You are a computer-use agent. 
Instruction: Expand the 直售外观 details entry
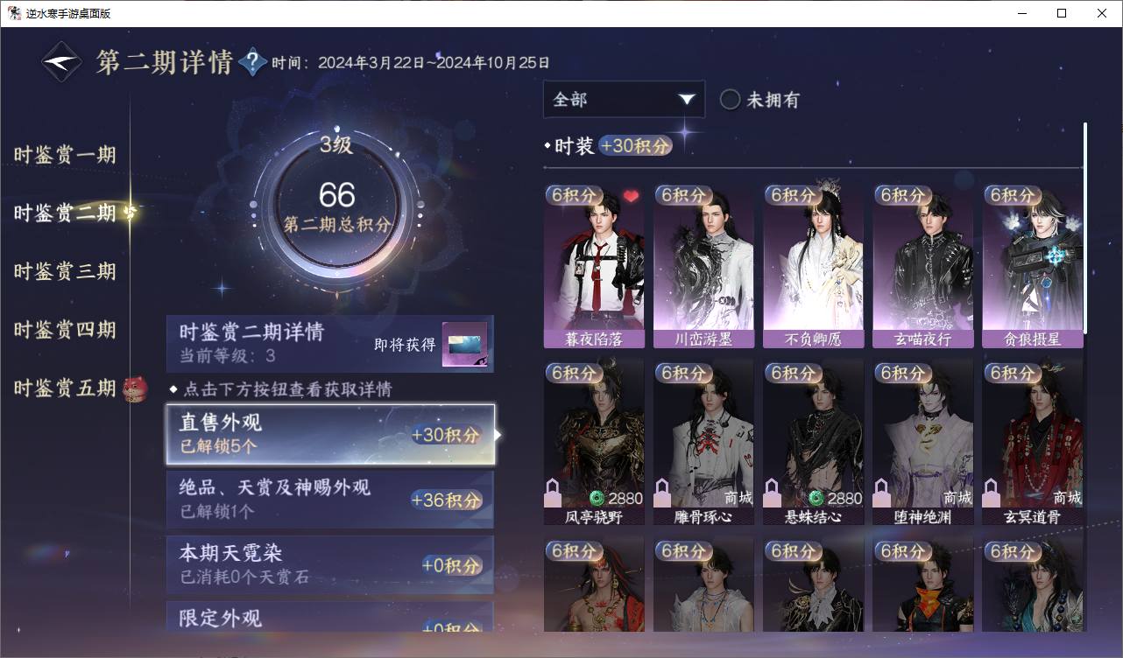(330, 434)
